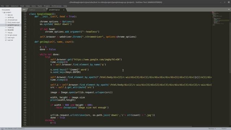
Task: Open the Selection menu
Action: pyautogui.click(x=14, y=6)
